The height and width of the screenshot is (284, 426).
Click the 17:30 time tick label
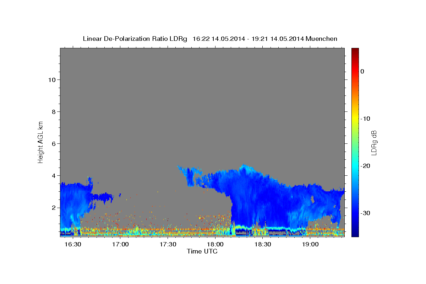click(168, 245)
